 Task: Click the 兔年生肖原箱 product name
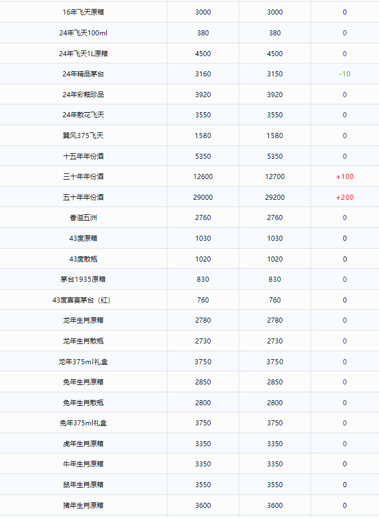click(83, 382)
